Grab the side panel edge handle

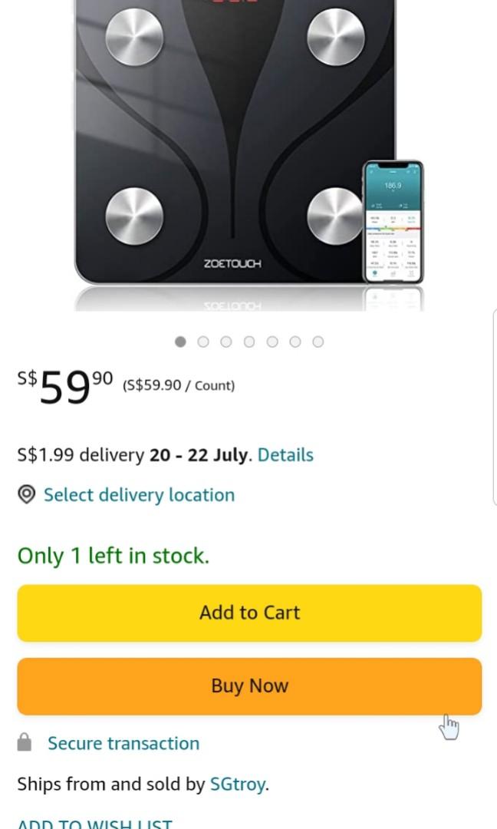tap(493, 407)
